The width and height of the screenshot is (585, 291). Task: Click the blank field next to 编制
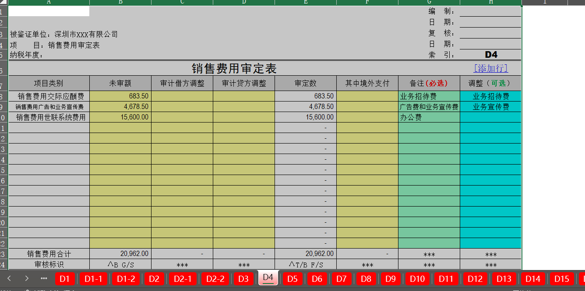[x=490, y=11]
